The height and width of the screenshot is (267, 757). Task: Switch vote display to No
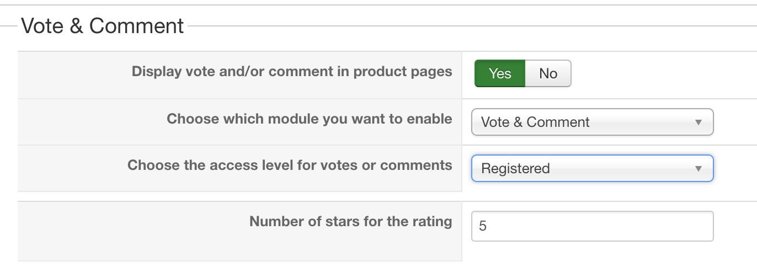click(x=548, y=73)
